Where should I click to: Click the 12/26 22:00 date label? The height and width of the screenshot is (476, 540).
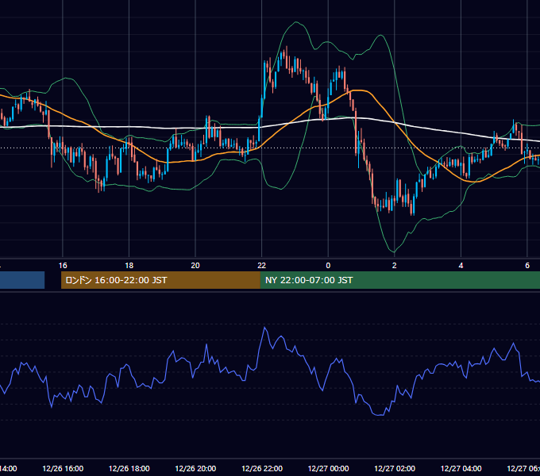click(x=262, y=469)
